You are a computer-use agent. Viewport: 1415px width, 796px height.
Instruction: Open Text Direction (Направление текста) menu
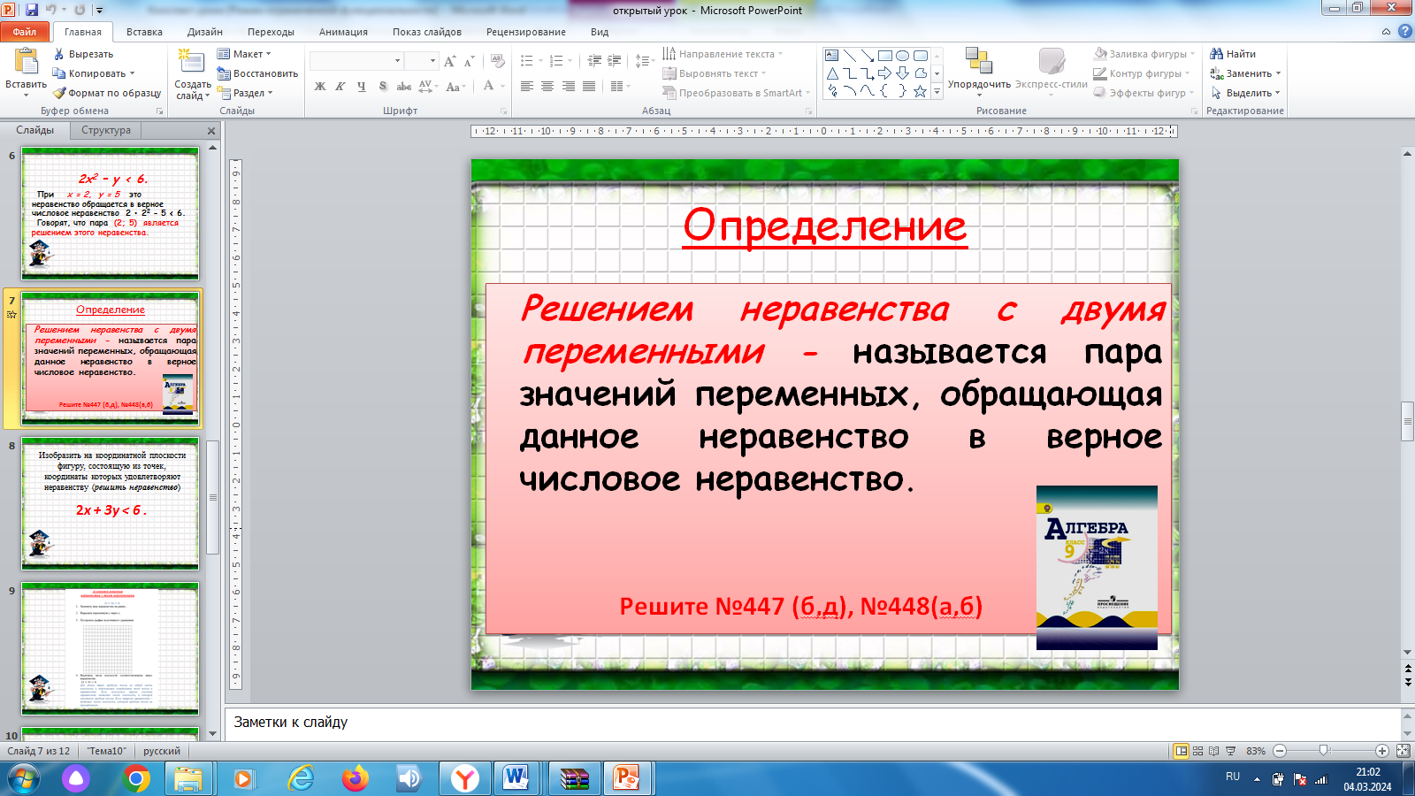tap(723, 54)
